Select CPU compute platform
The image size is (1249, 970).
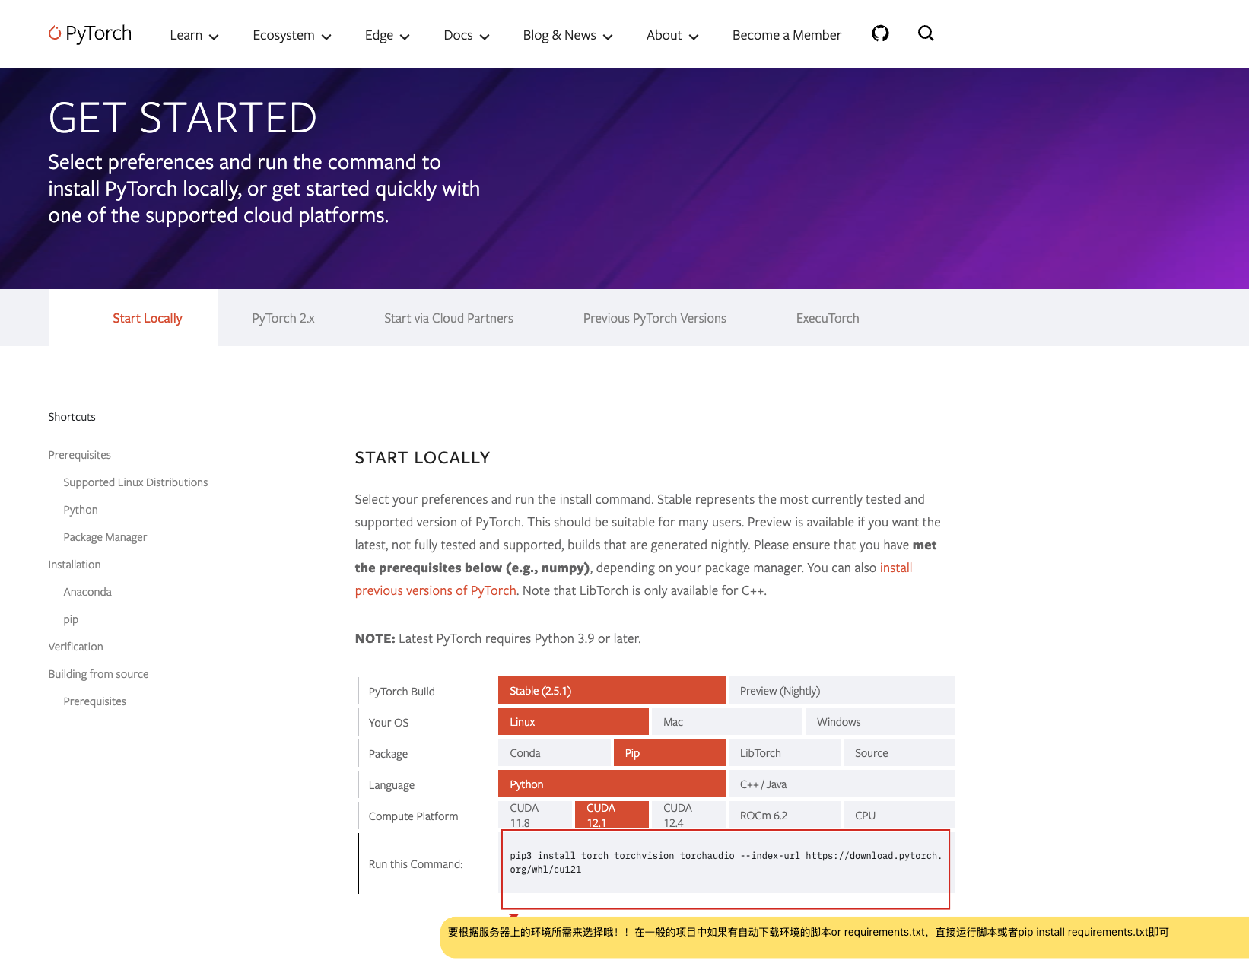(899, 815)
